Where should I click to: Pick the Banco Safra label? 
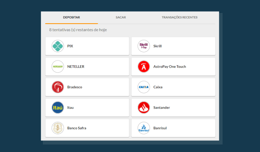(x=77, y=128)
